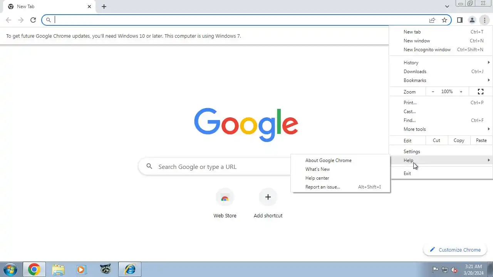Decrease zoom with the minus button
Viewport: 493px width, 277px height.
(x=433, y=92)
